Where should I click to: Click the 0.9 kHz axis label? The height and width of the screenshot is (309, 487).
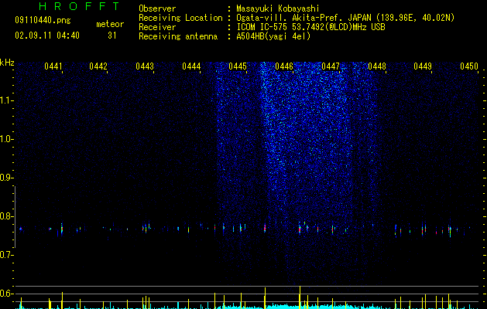6,178
